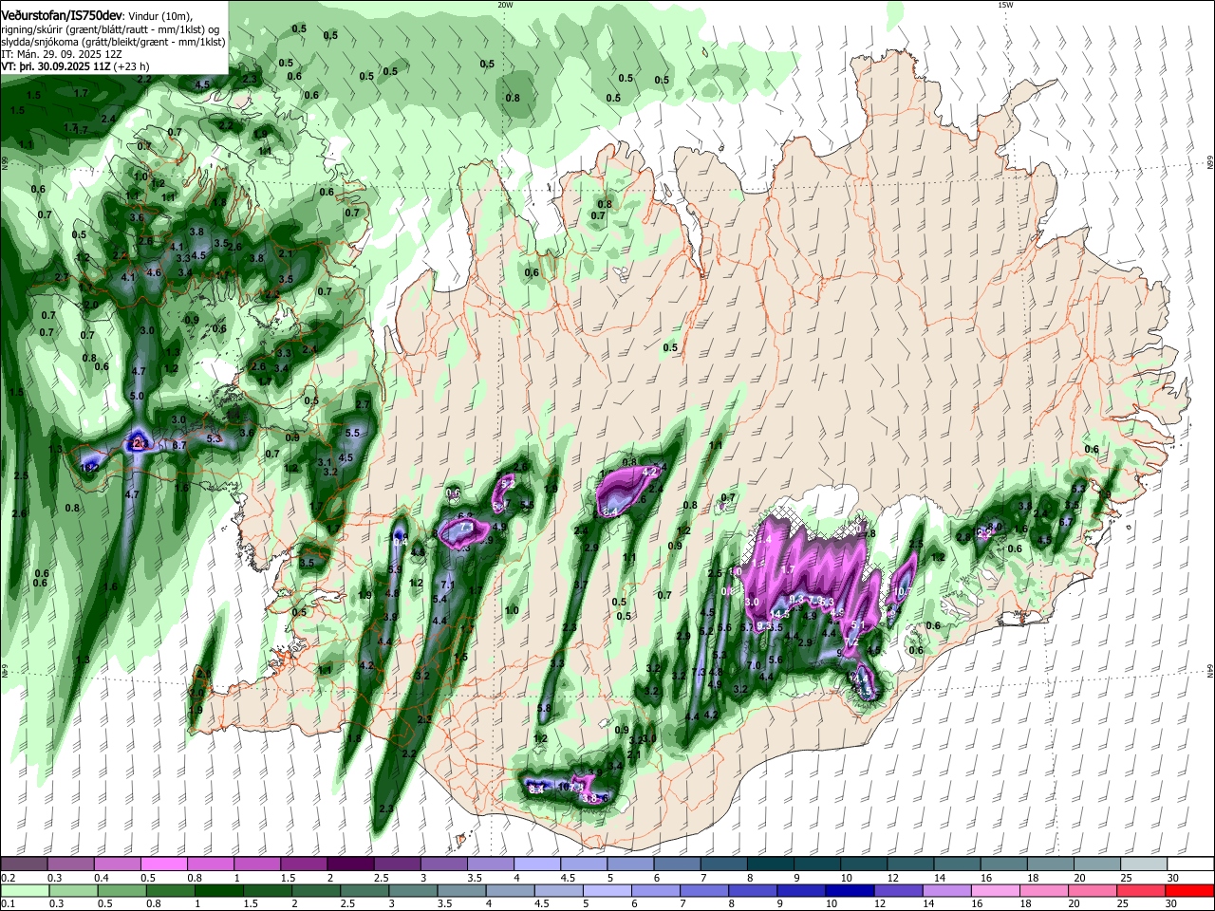The width and height of the screenshot is (1215, 911).
Task: Select the darkest purple swatch above top-row 2
Action: (349, 864)
